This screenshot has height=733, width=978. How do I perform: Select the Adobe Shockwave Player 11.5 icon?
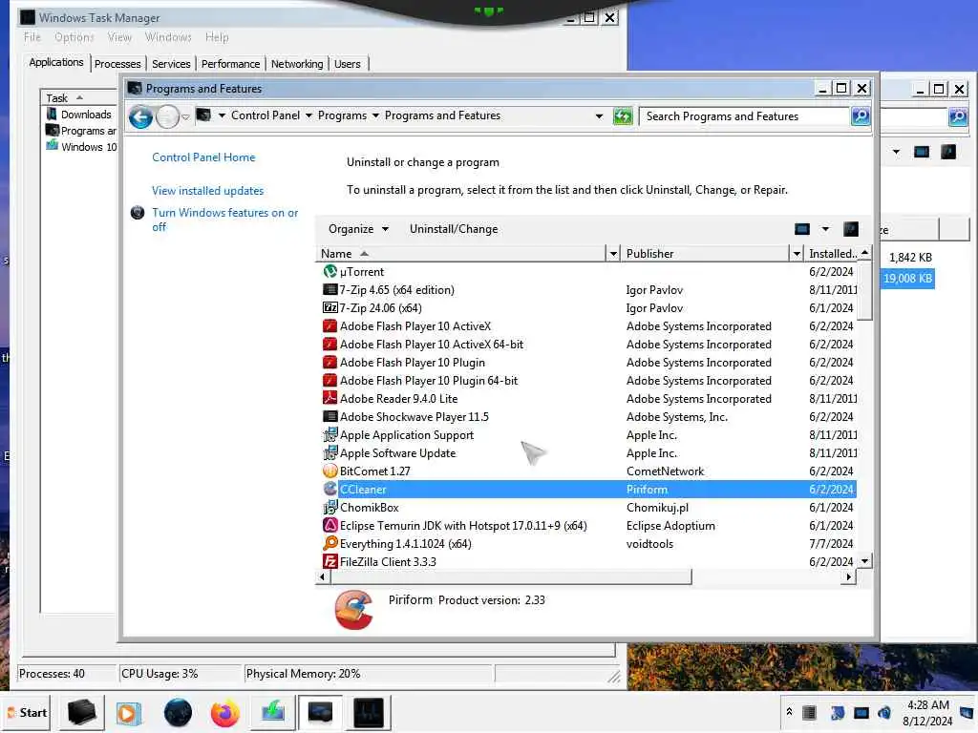point(330,416)
